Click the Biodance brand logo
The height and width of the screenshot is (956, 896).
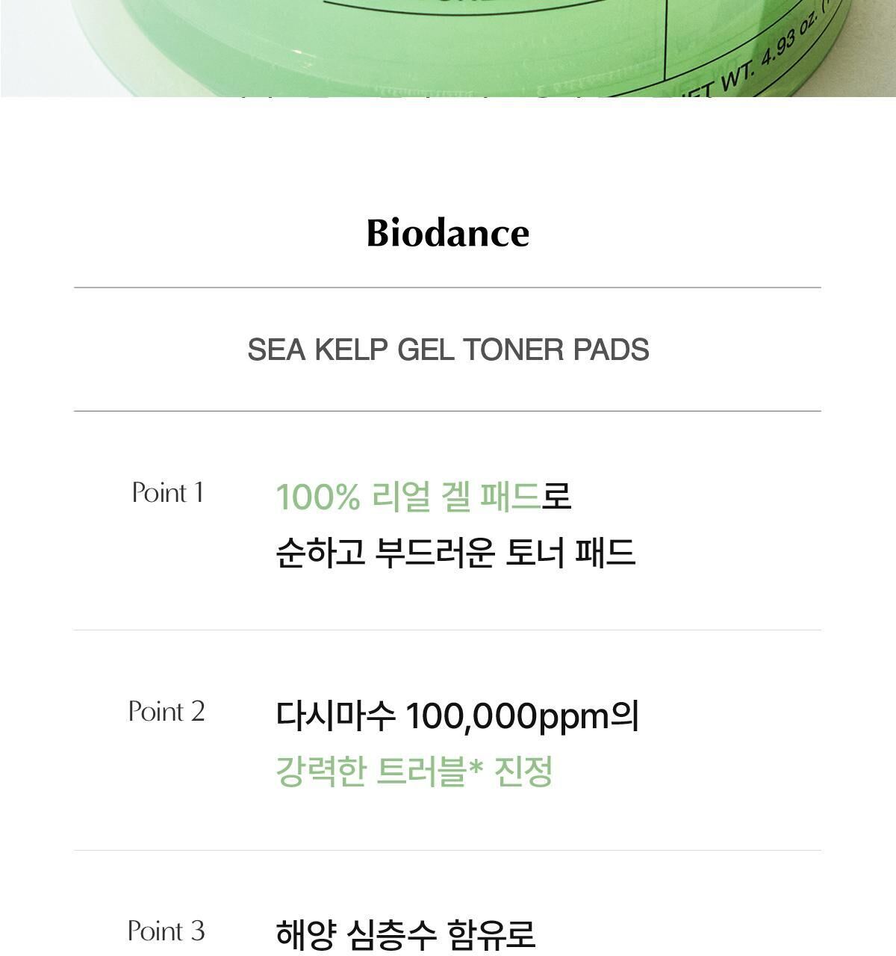click(447, 233)
